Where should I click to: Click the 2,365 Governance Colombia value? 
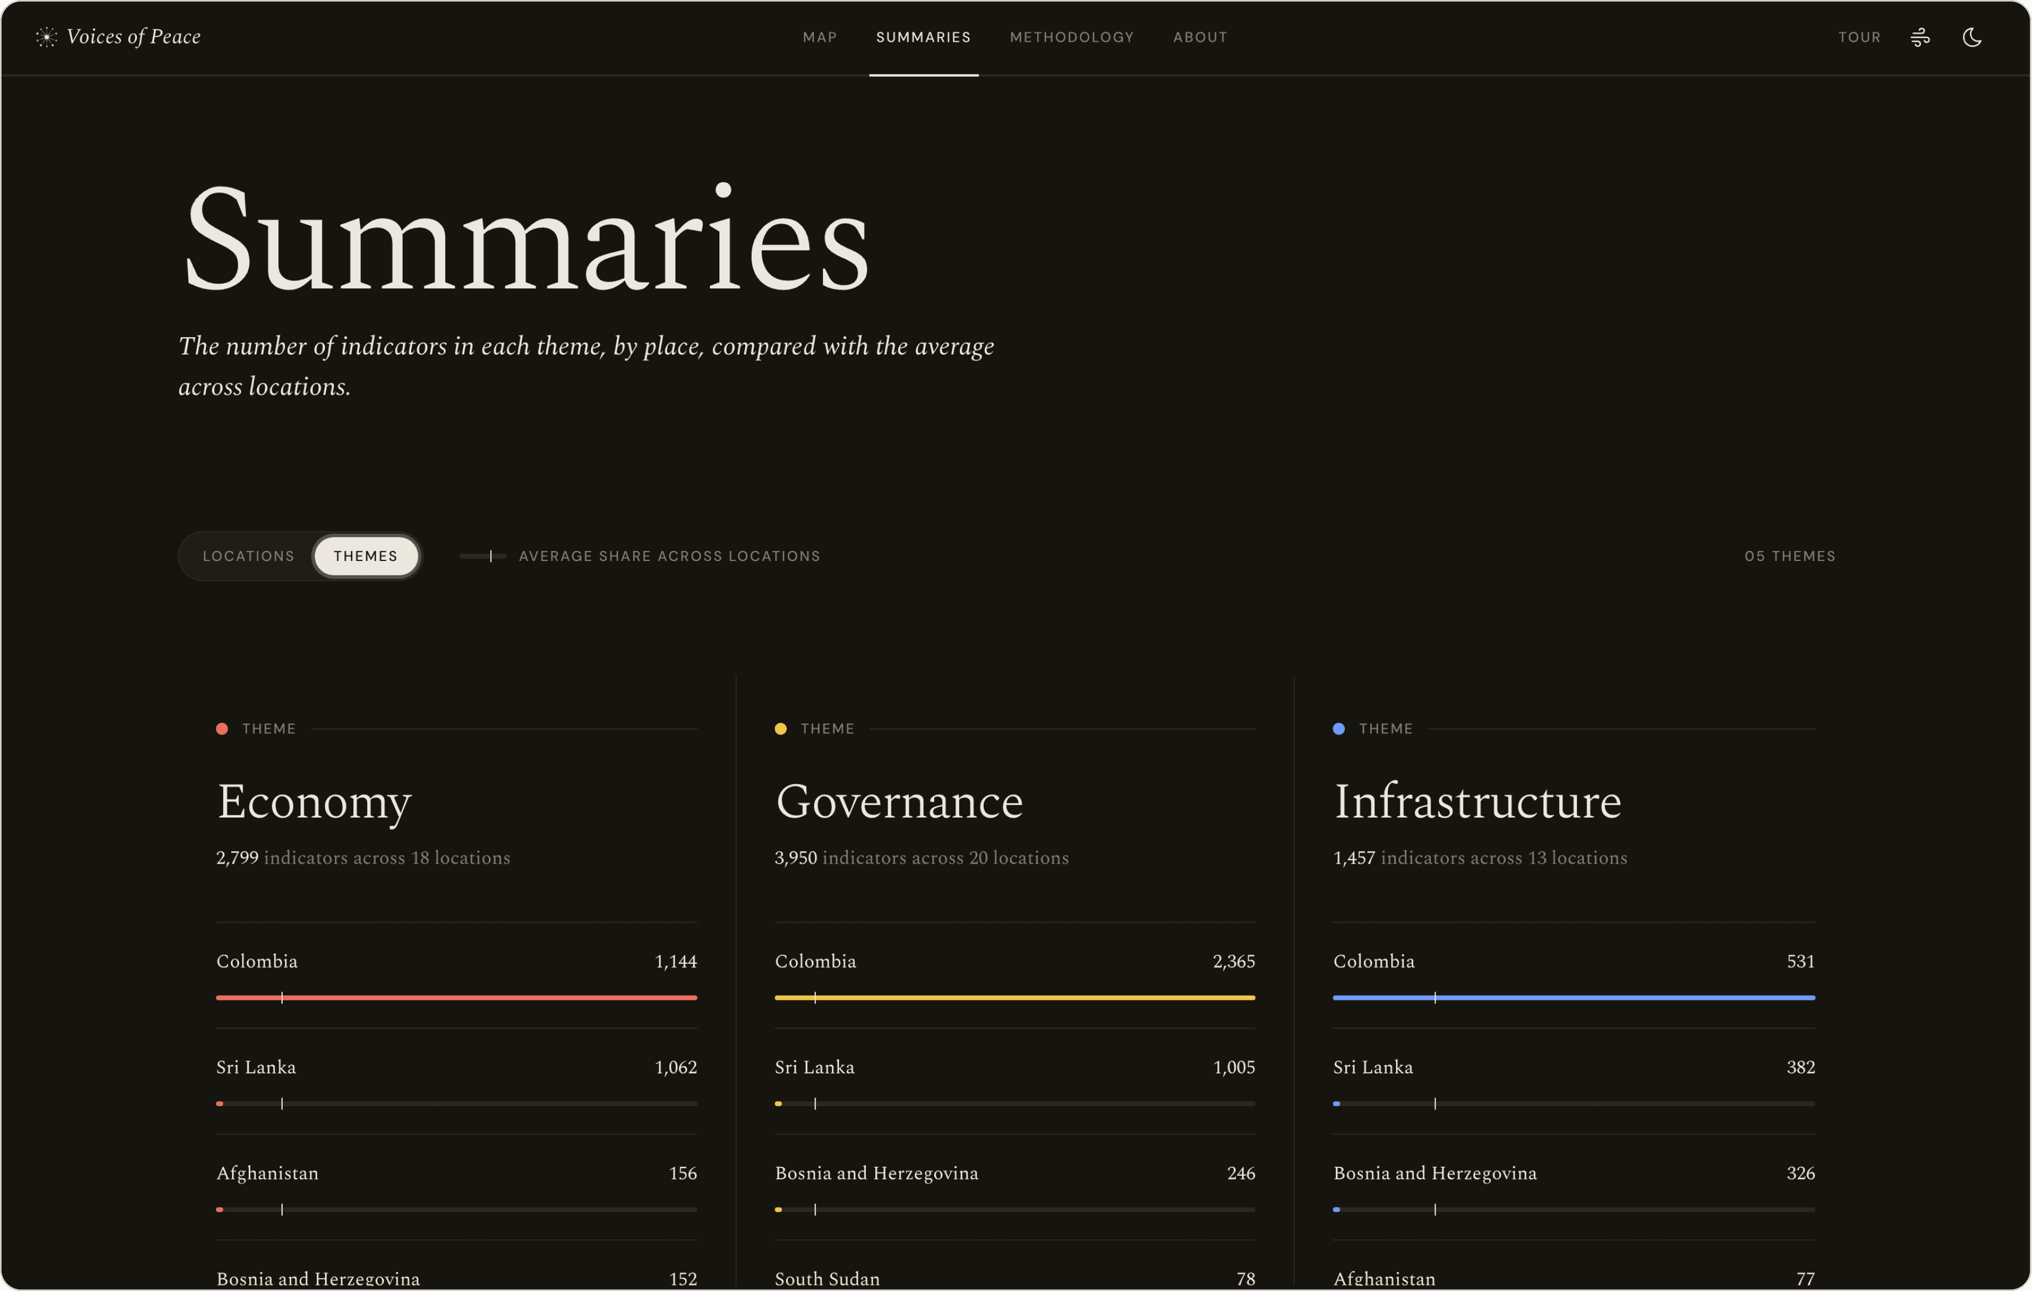pos(1234,961)
